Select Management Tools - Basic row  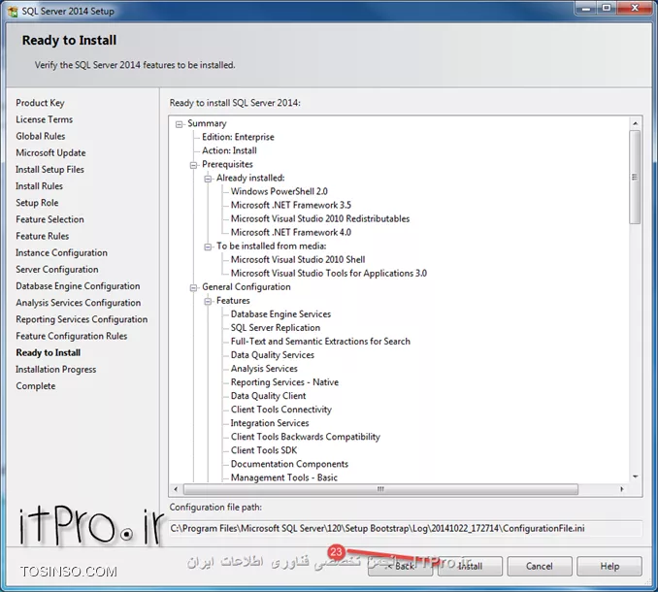pyautogui.click(x=284, y=477)
